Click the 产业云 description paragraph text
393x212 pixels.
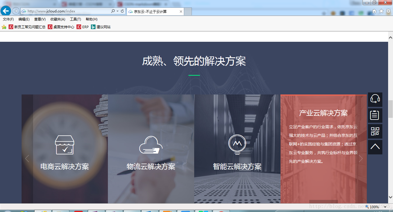pyautogui.click(x=323, y=144)
